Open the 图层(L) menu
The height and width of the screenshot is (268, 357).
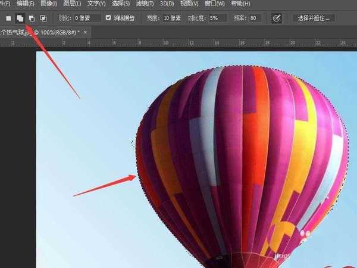[72, 4]
